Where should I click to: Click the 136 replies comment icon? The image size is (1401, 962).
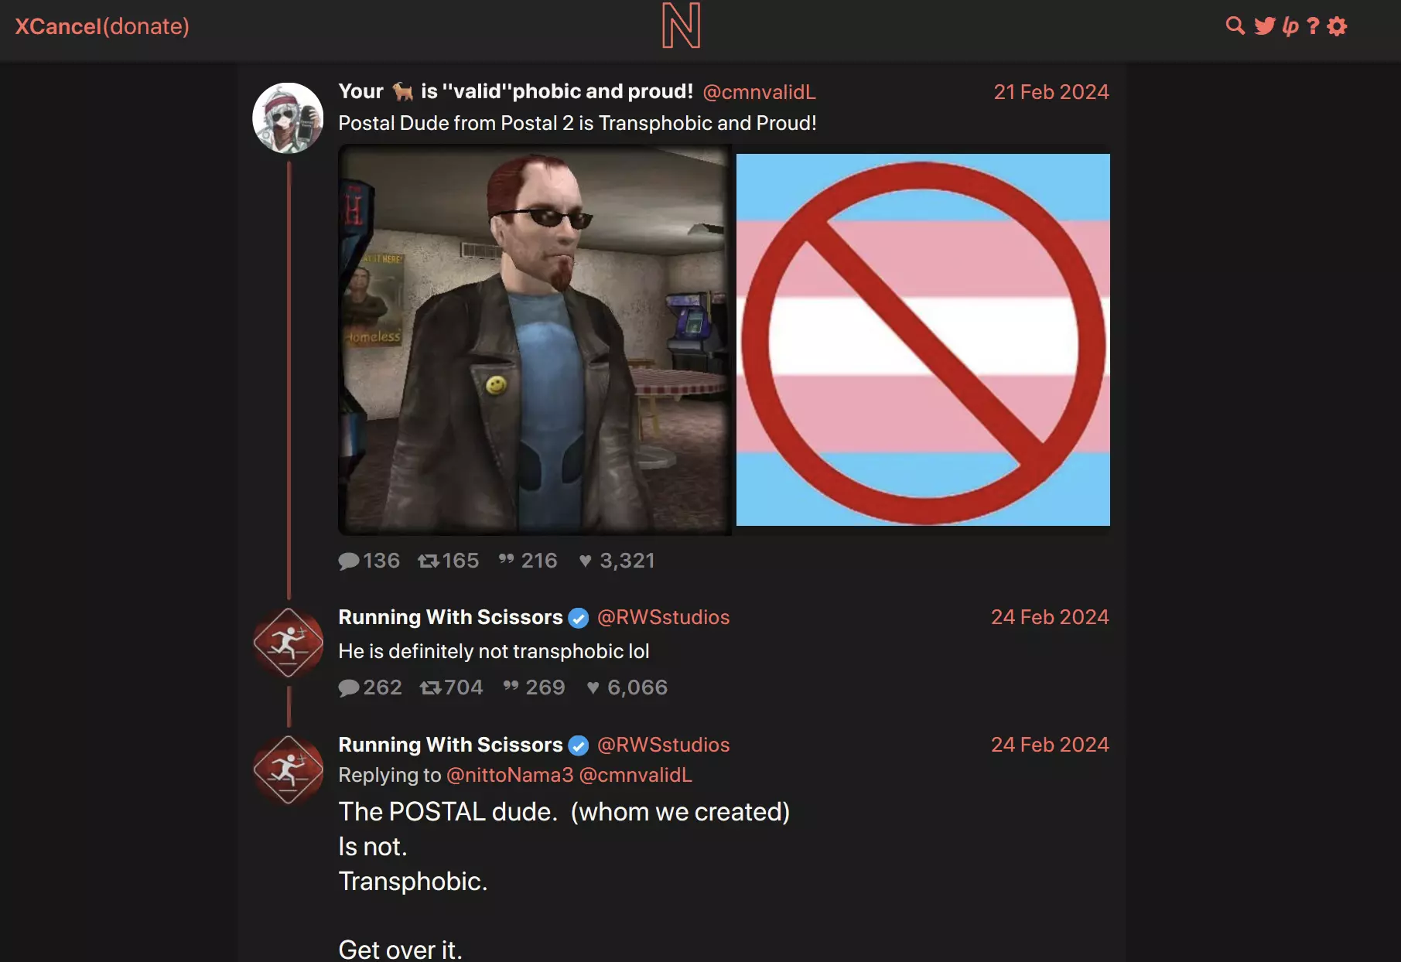(349, 561)
